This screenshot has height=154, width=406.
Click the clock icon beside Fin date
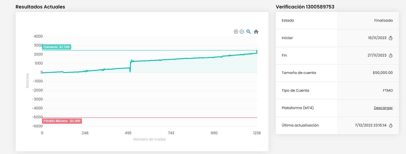(391, 55)
